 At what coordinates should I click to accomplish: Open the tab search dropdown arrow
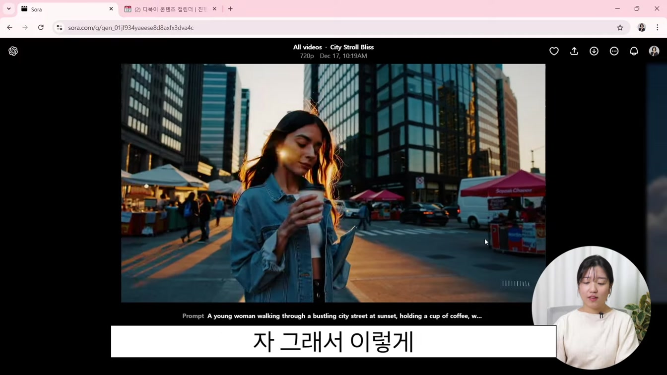(9, 9)
